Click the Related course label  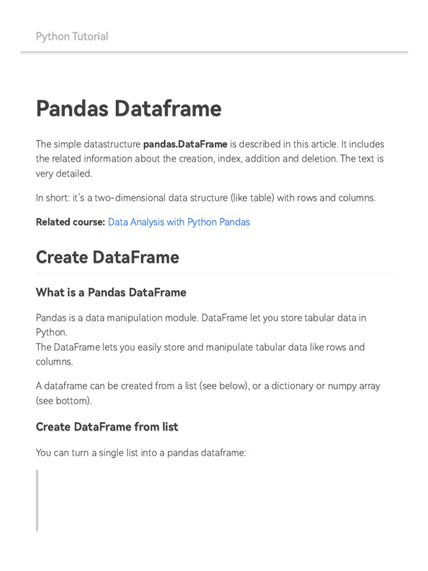(x=70, y=222)
